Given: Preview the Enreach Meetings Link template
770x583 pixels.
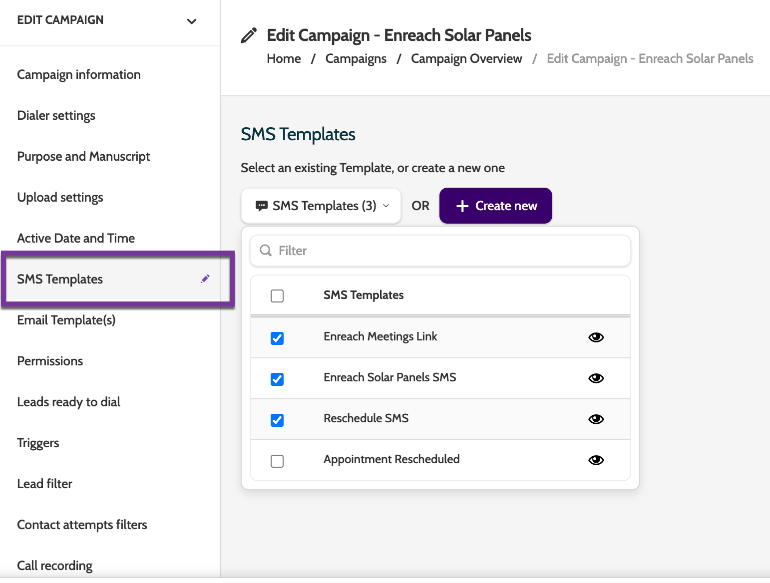Looking at the screenshot, I should [596, 337].
